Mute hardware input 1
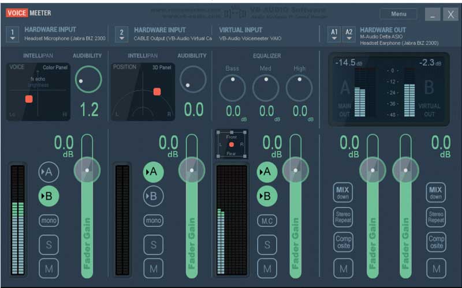This screenshot has height=288, width=462. [x=49, y=268]
